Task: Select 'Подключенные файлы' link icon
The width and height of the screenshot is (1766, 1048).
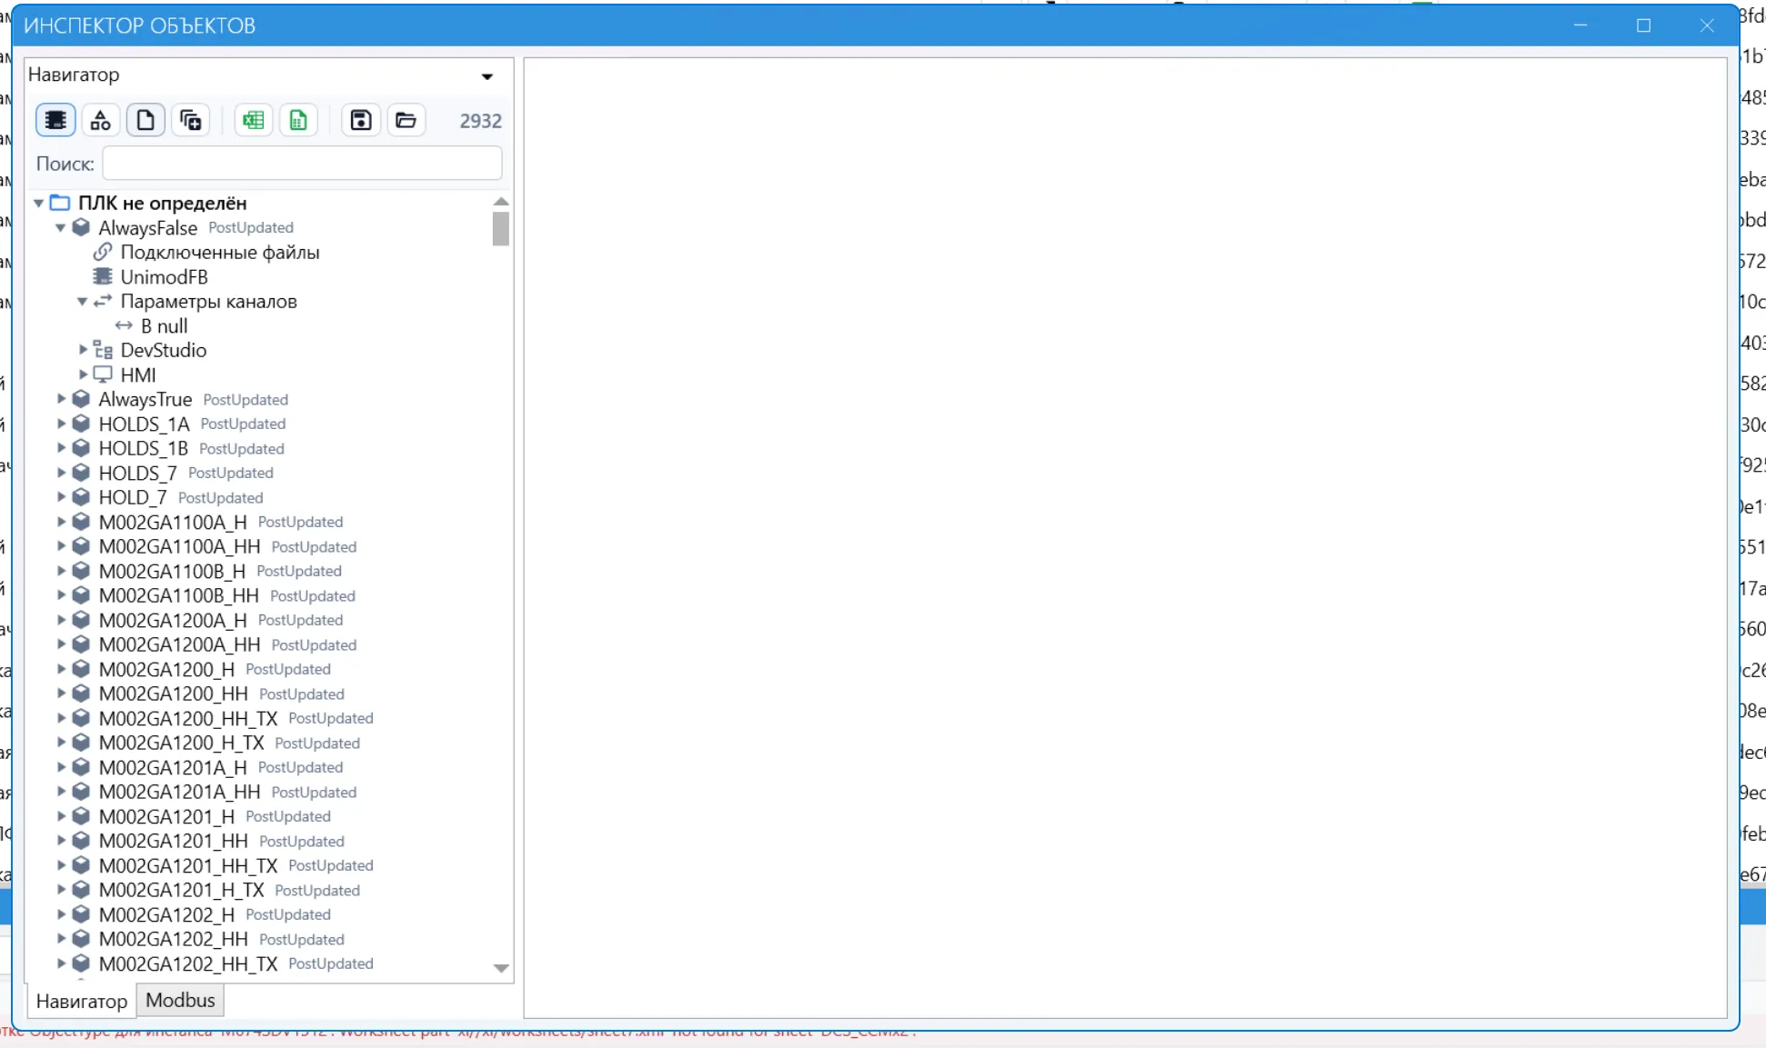Action: (x=103, y=252)
